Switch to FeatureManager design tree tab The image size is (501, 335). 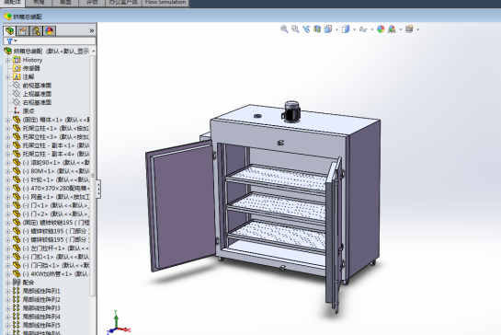[x=10, y=30]
